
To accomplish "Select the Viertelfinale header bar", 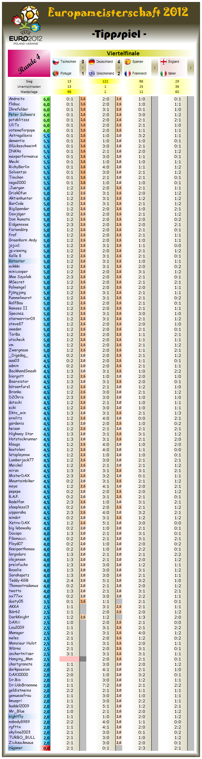I will coord(123,53).
